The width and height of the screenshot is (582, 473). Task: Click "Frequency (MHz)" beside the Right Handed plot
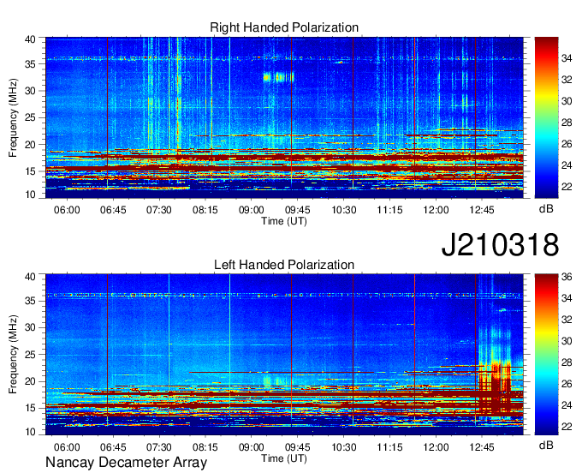click(x=13, y=117)
